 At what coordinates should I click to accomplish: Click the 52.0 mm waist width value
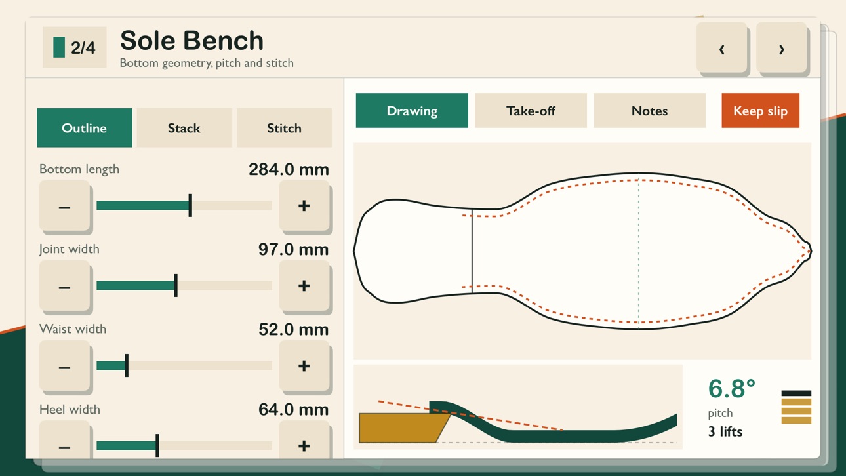294,330
